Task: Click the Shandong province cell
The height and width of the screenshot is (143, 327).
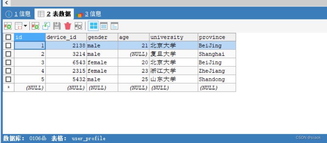Action: click(x=217, y=79)
